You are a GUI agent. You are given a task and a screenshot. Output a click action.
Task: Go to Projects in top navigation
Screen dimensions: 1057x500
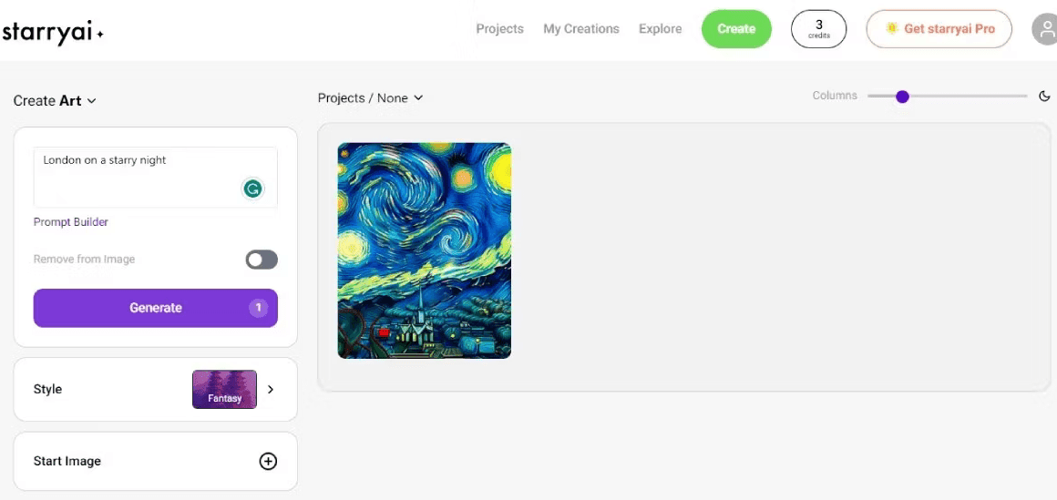pyautogui.click(x=499, y=29)
